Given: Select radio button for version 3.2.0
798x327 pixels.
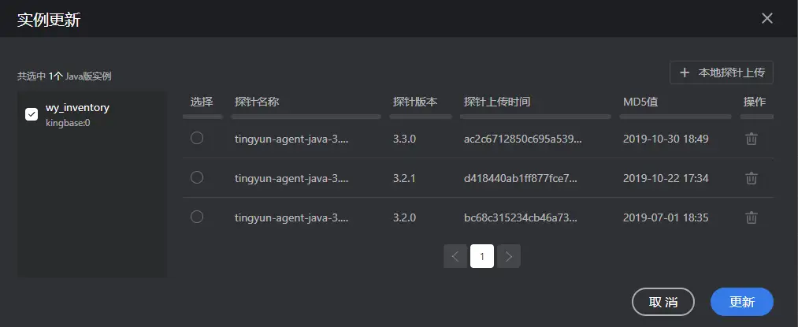Looking at the screenshot, I should coord(197,217).
